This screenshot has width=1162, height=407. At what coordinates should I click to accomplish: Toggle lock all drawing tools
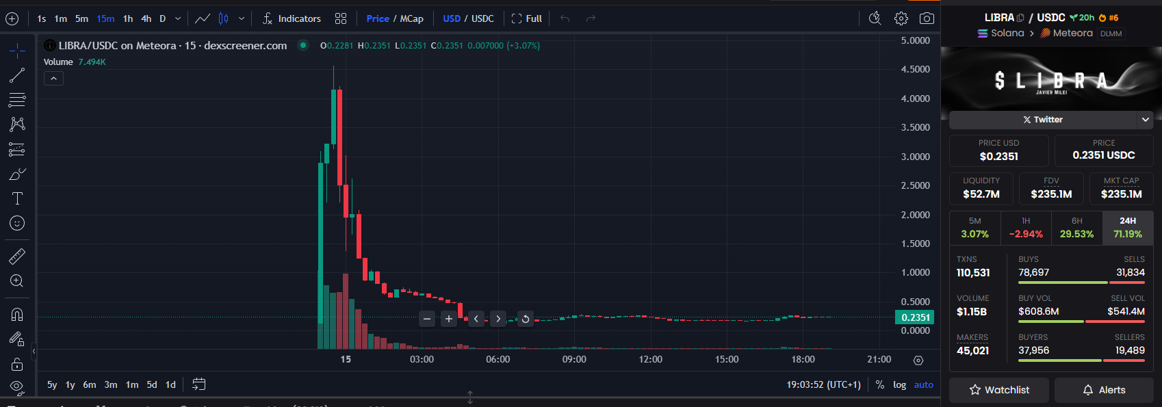click(x=17, y=364)
